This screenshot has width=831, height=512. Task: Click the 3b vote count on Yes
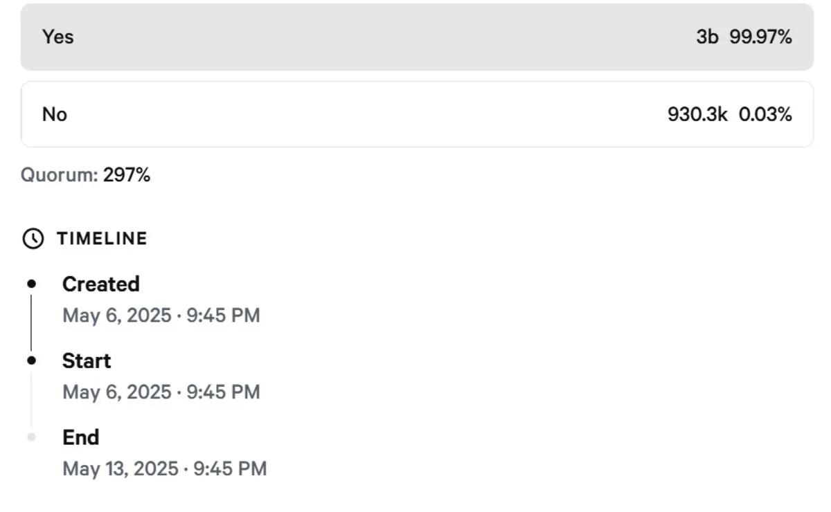coord(707,37)
